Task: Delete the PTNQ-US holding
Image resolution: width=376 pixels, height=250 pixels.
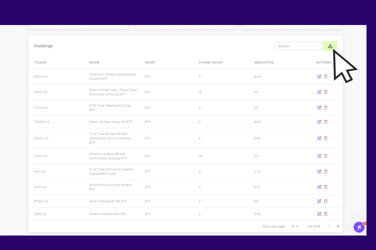Action: (326, 201)
